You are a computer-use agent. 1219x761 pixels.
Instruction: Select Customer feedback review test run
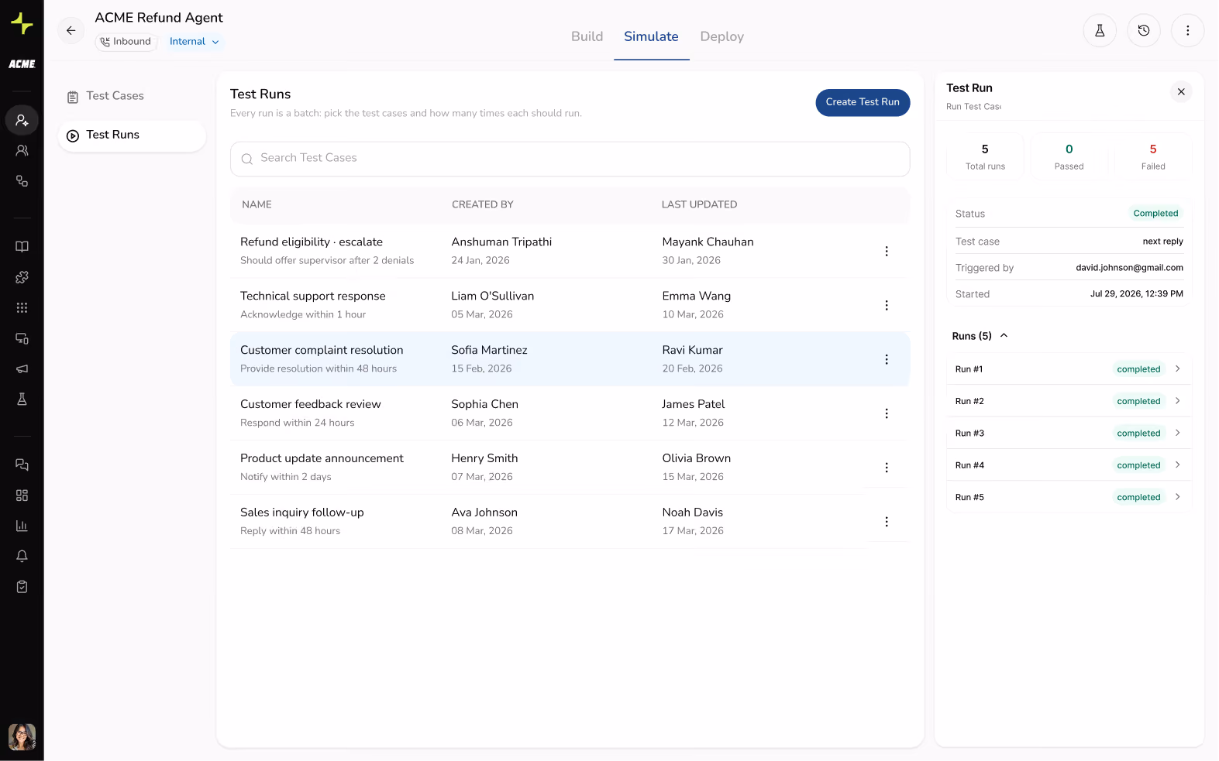pyautogui.click(x=570, y=413)
